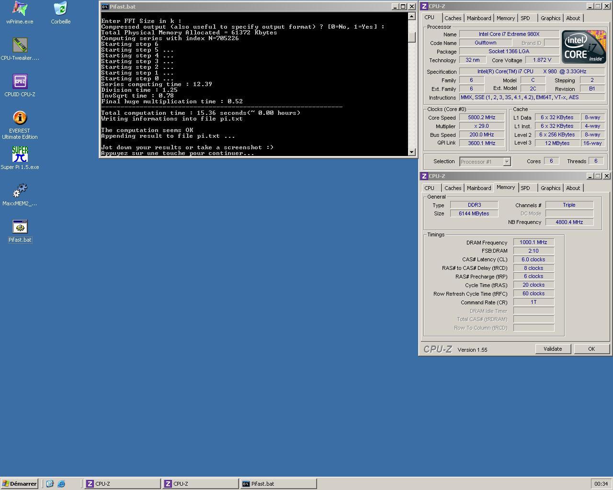Screen dimensions: 613x490
Task: Click the memory Type DDR3 value
Action: click(474, 205)
